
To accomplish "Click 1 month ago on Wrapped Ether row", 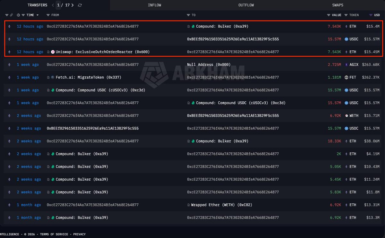I will [29, 205].
